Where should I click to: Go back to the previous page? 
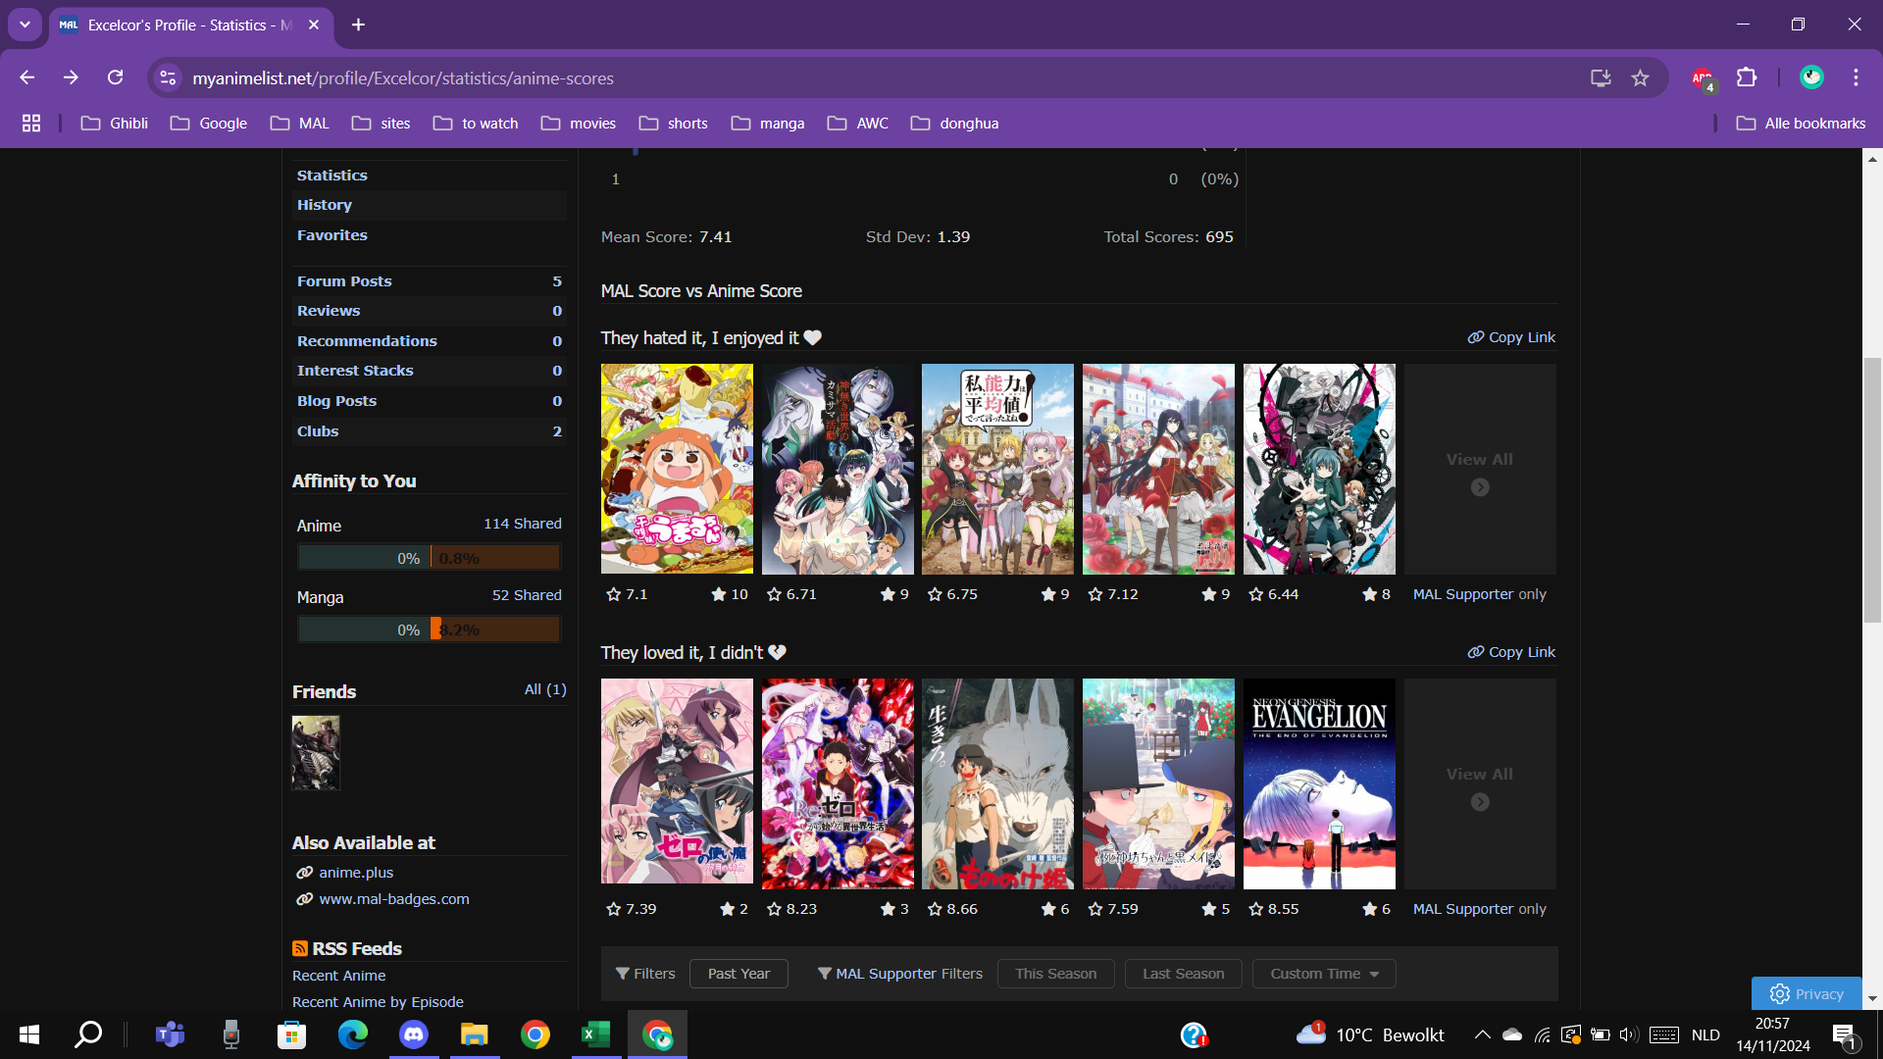27,77
